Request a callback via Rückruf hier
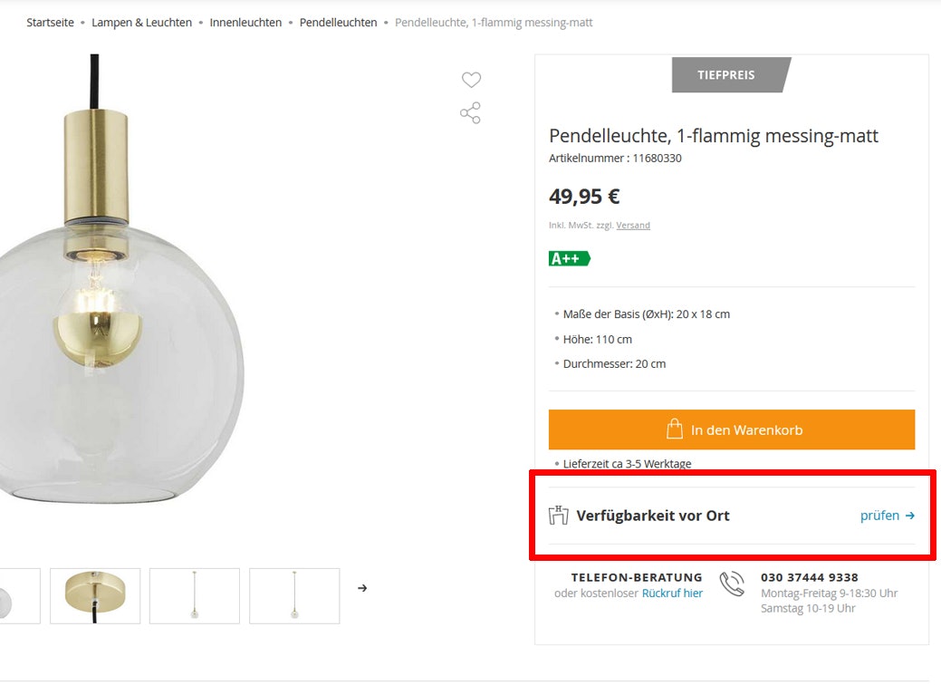The height and width of the screenshot is (685, 941). point(673,593)
